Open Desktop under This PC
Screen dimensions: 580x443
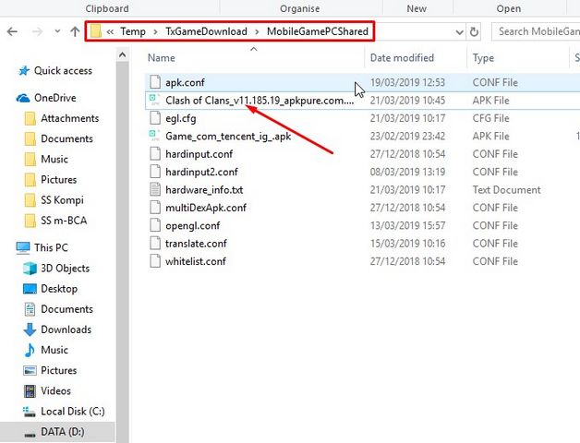[59, 289]
